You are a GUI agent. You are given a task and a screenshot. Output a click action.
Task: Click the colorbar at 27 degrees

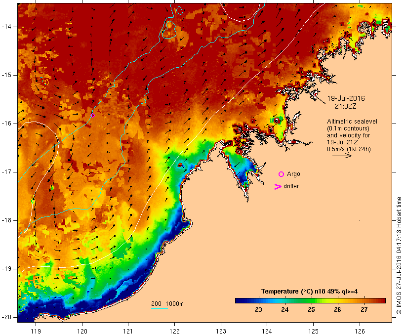[364, 300]
